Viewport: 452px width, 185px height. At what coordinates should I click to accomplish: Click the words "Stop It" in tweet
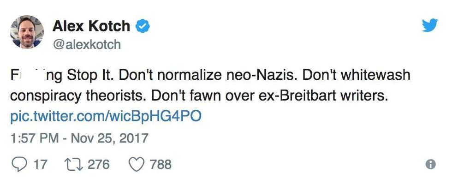point(88,76)
